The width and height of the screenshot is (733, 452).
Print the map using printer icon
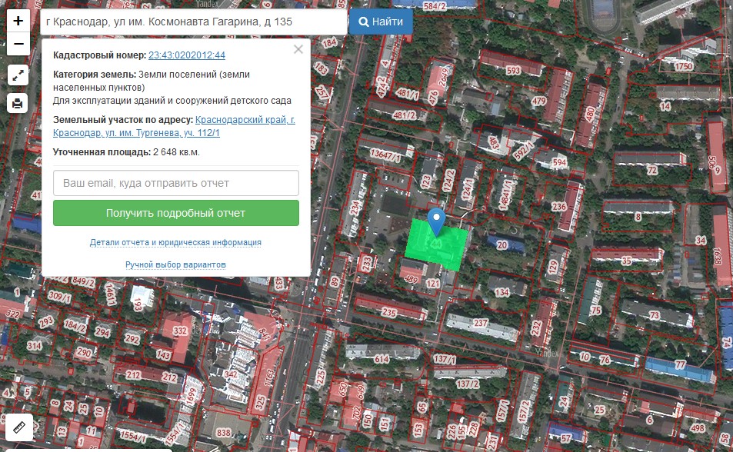pos(18,103)
